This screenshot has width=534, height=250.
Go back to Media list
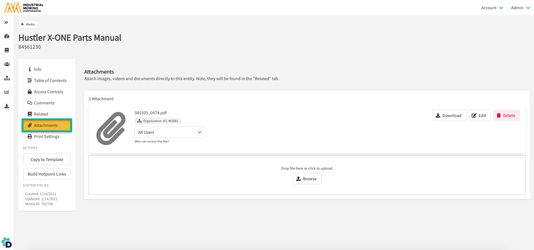28,24
